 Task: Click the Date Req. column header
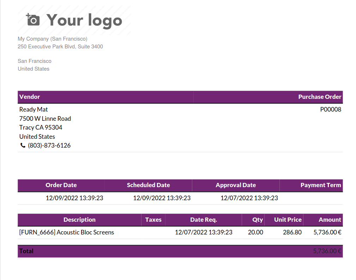[x=204, y=220]
